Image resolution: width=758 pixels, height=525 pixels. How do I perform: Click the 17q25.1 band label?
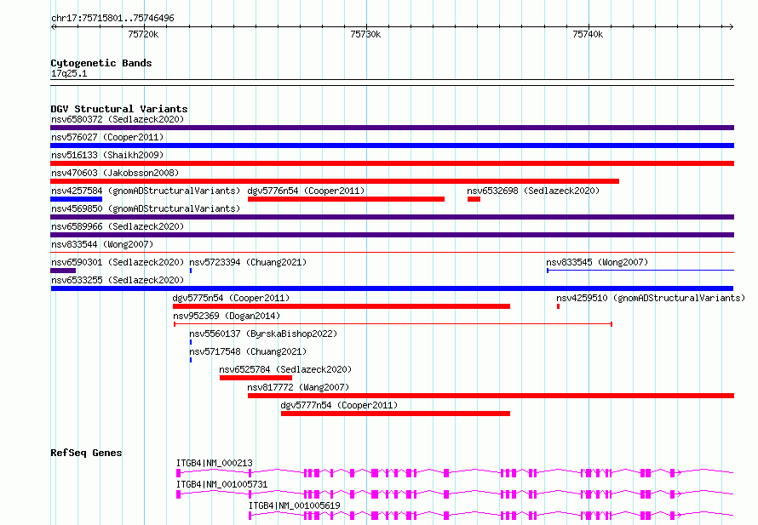69,73
